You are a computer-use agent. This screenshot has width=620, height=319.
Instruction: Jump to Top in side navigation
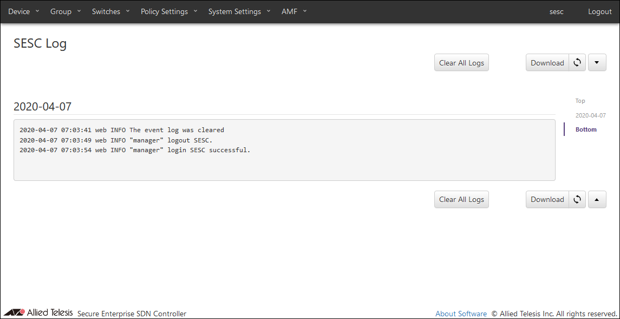580,101
